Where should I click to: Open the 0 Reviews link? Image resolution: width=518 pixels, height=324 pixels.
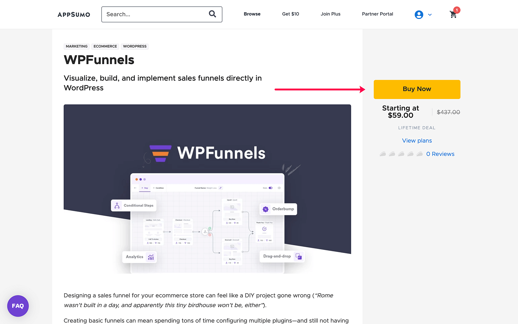pyautogui.click(x=440, y=154)
